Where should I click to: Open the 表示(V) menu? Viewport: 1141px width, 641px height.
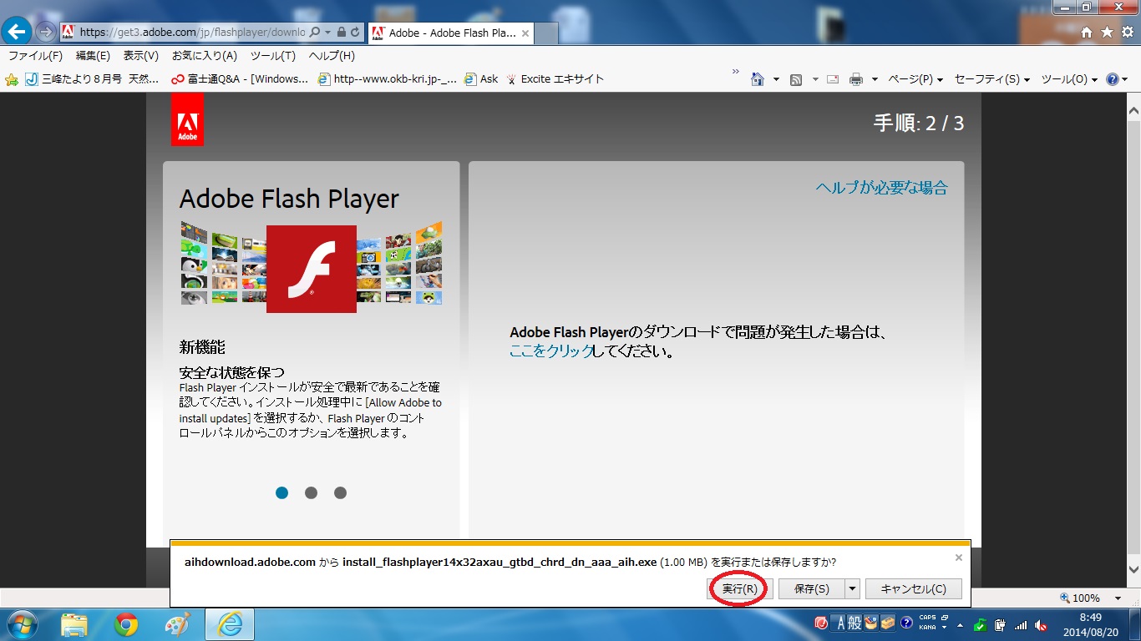[x=141, y=56]
